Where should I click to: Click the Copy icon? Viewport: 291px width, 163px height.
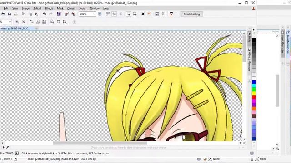tap(30, 14)
